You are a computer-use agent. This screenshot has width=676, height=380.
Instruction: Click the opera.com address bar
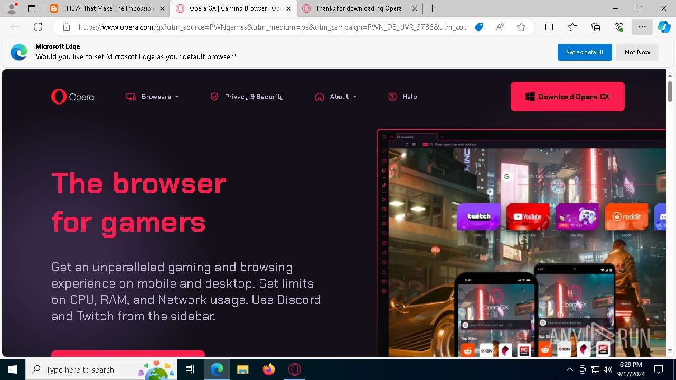pos(273,27)
